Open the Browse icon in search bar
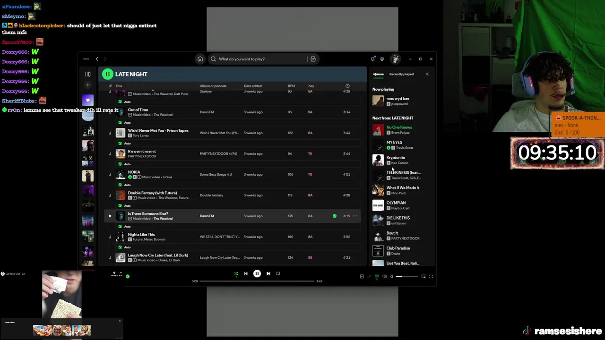The width and height of the screenshot is (605, 340). coord(313,59)
